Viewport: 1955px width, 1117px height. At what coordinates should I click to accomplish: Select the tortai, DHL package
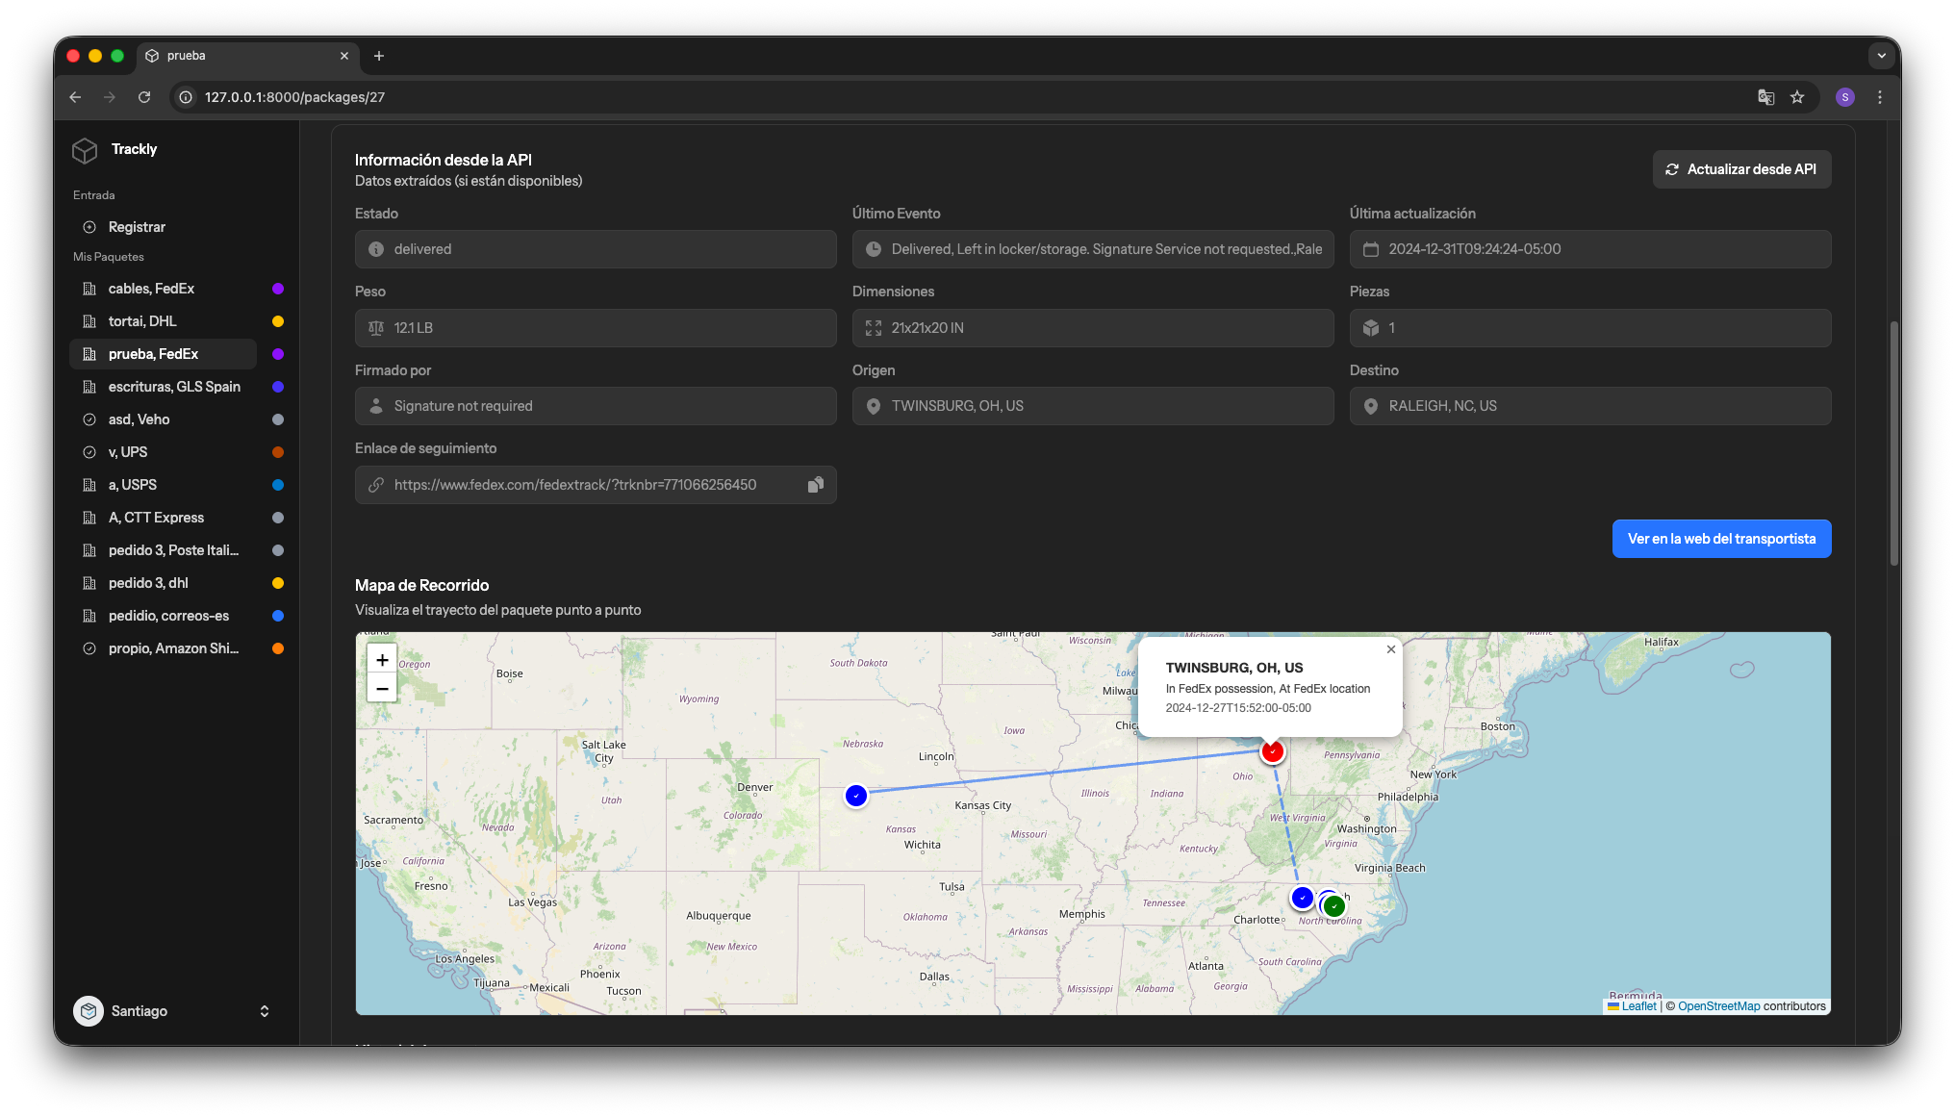pos(142,321)
